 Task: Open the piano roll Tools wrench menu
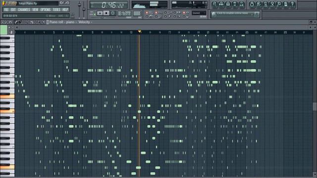[6, 22]
